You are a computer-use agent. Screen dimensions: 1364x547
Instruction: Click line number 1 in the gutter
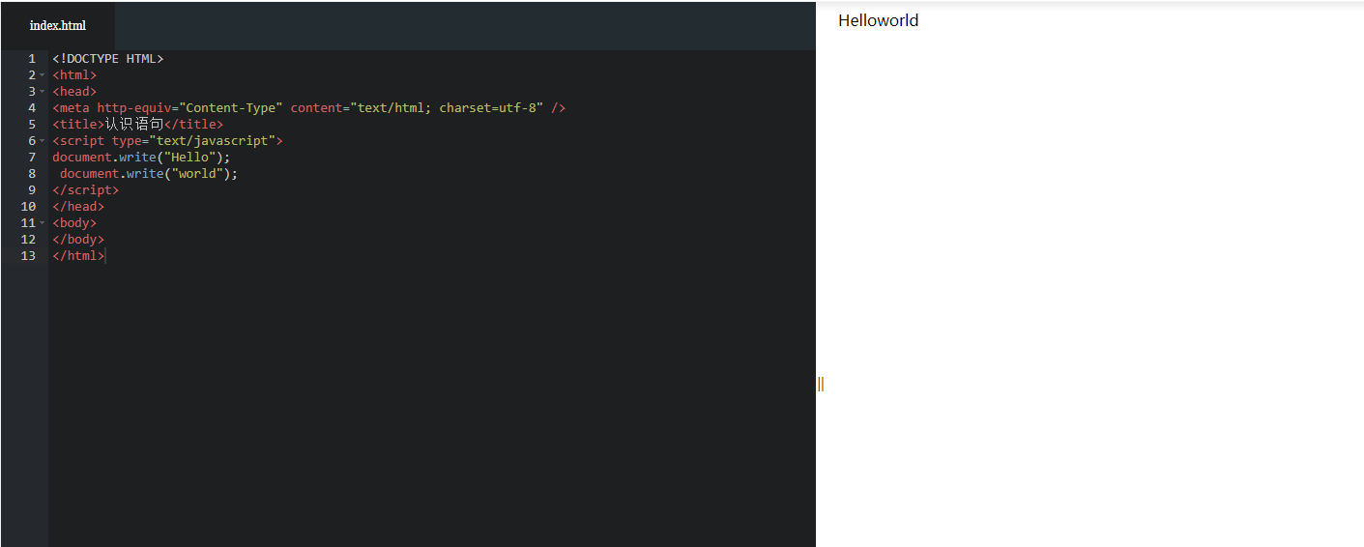point(31,59)
